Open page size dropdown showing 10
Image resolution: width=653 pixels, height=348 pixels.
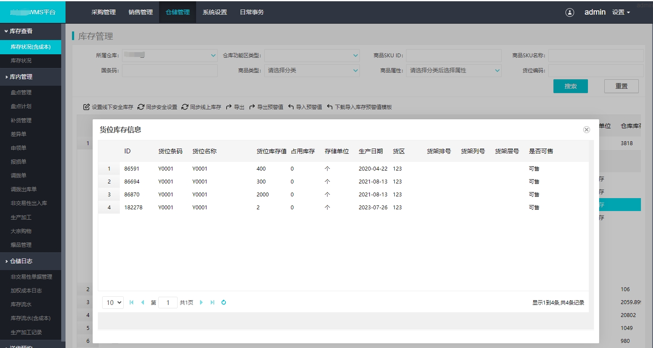point(113,302)
